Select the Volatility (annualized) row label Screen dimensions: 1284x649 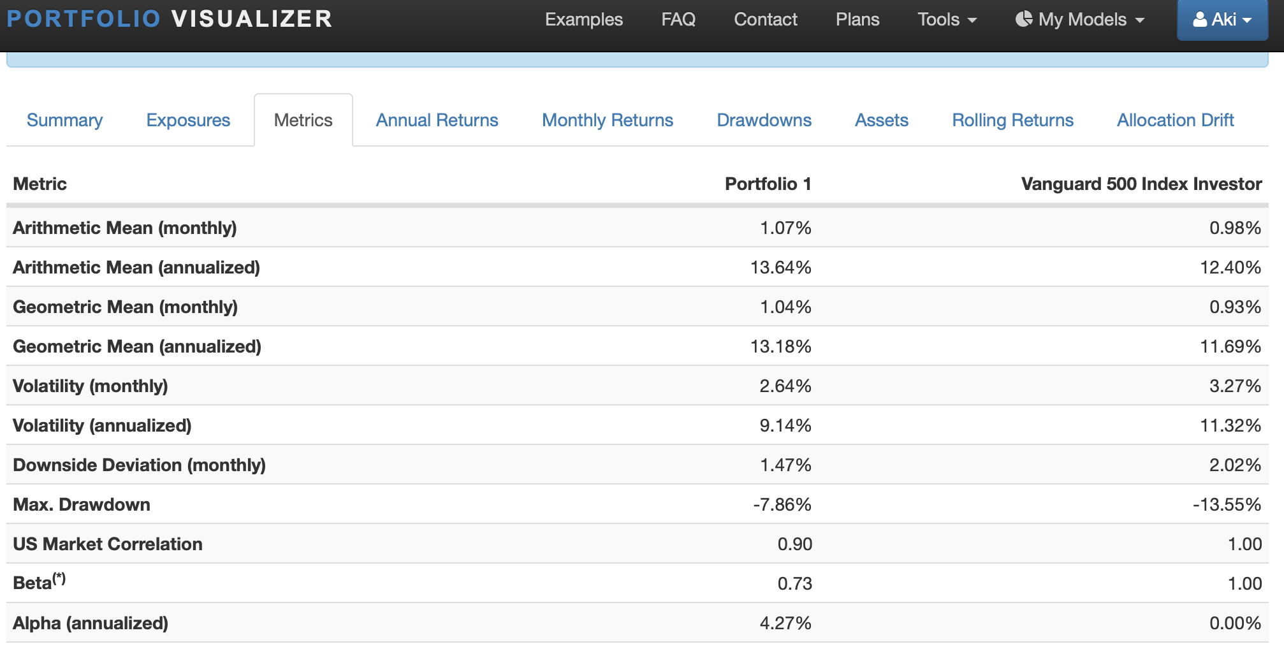tap(102, 425)
